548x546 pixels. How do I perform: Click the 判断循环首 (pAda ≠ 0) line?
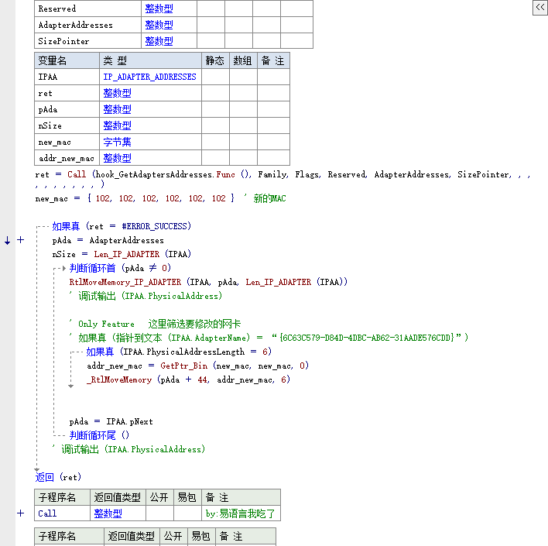click(x=119, y=268)
